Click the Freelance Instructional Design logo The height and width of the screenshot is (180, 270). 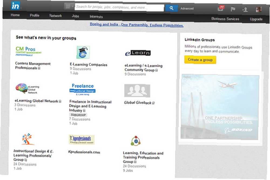tap(83, 89)
